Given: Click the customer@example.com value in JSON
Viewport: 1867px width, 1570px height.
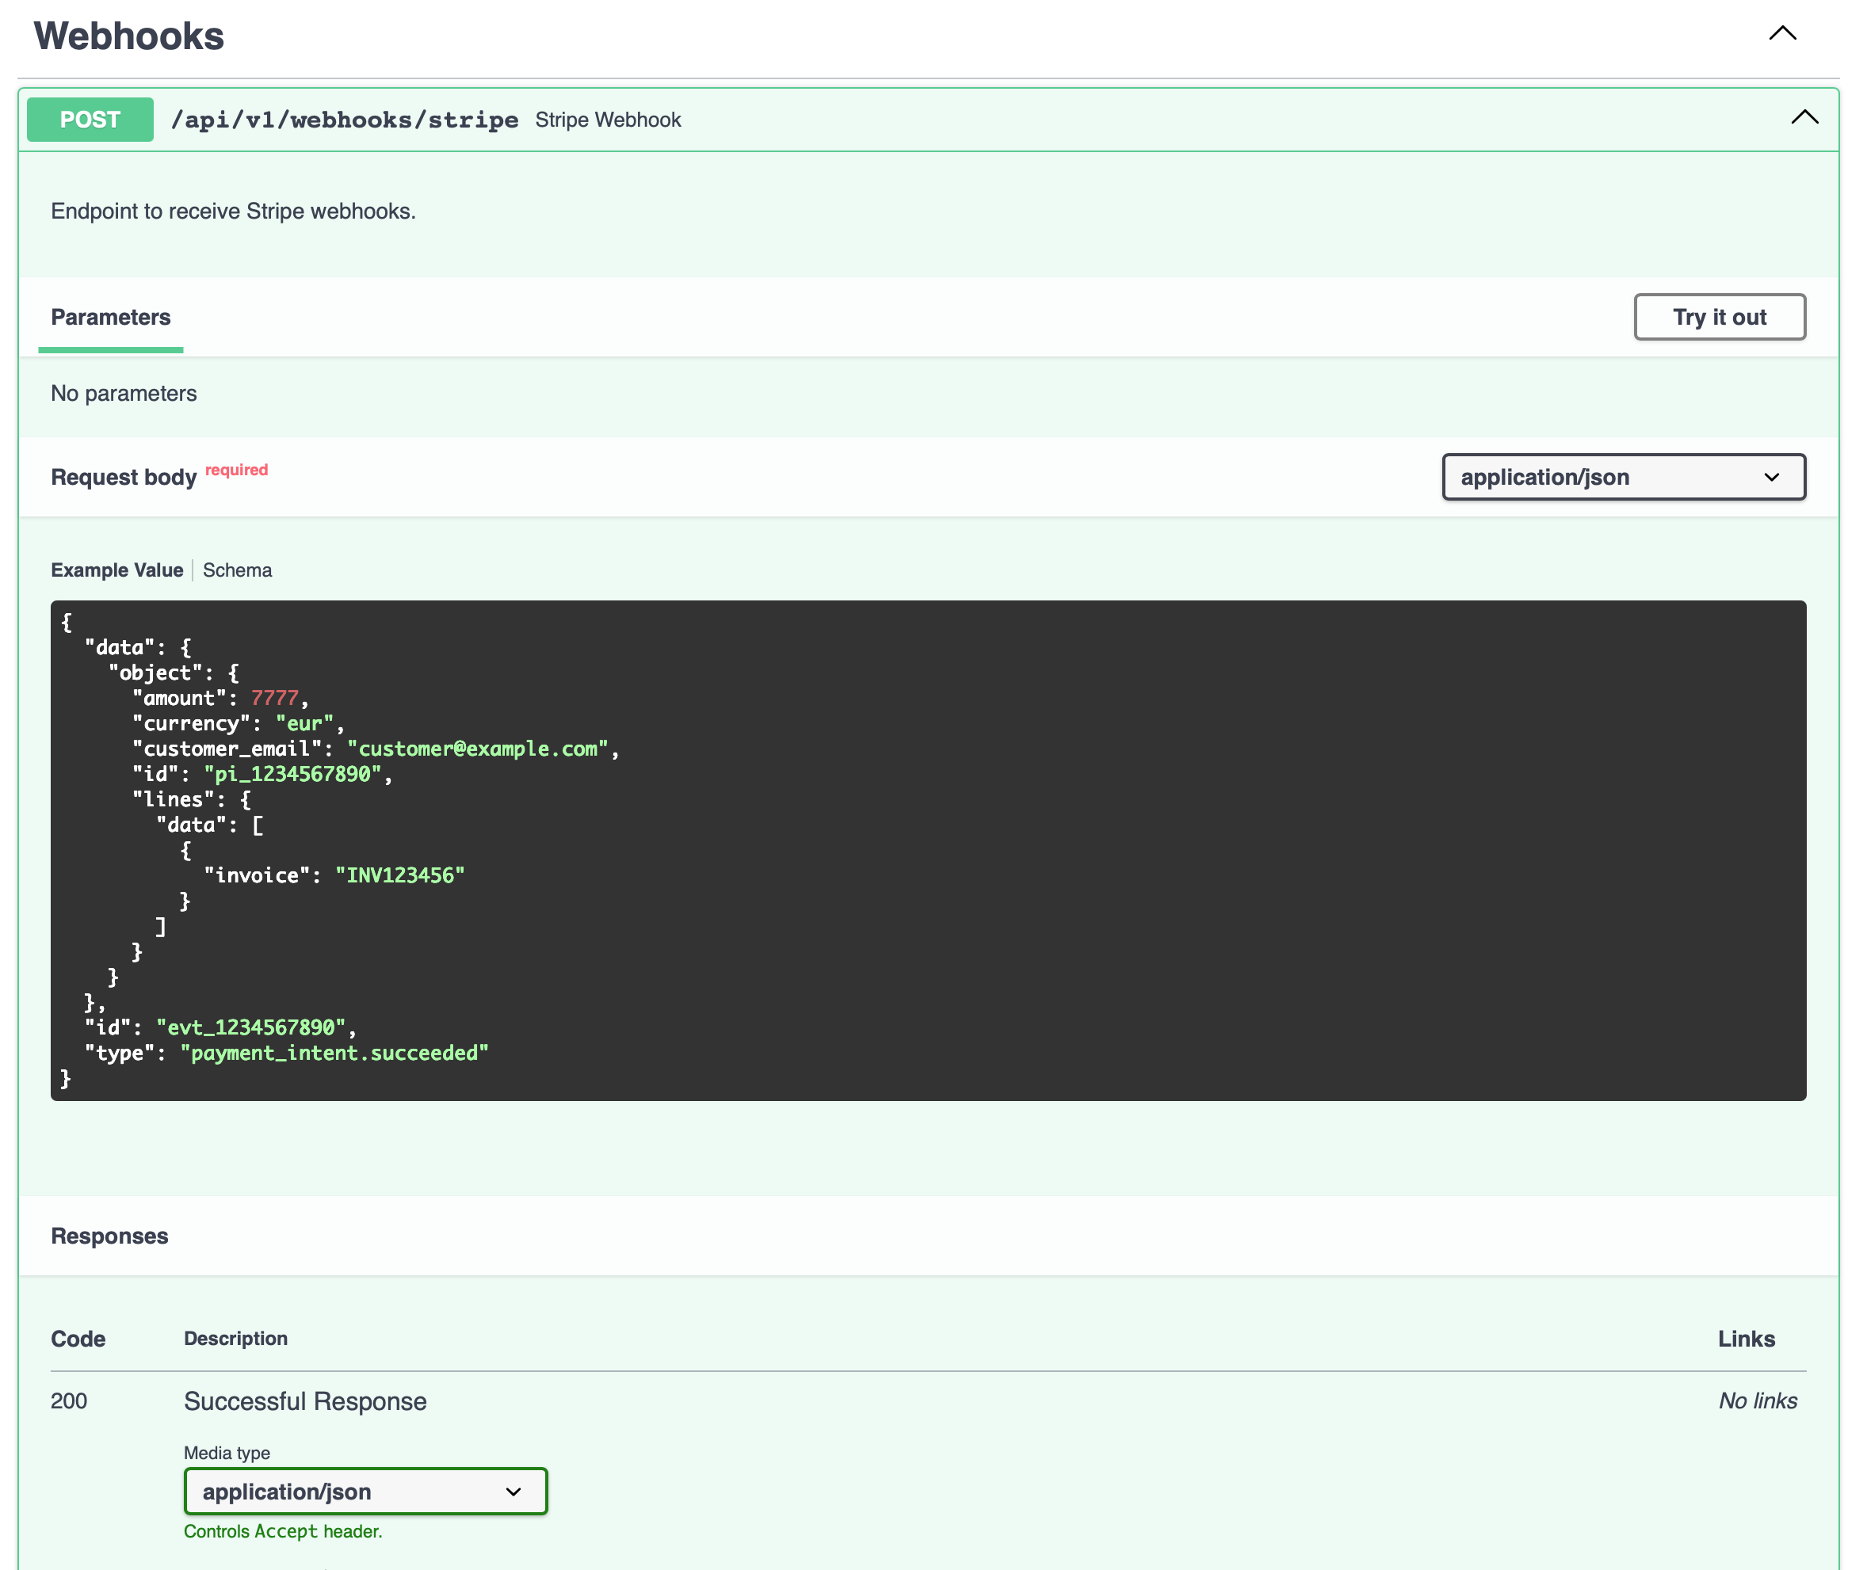Looking at the screenshot, I should [477, 749].
